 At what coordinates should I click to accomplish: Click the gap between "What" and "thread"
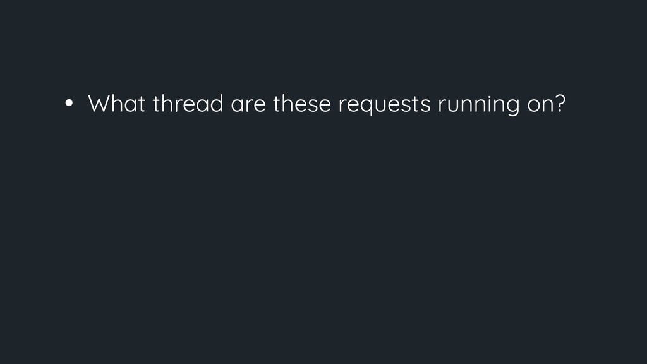point(149,104)
